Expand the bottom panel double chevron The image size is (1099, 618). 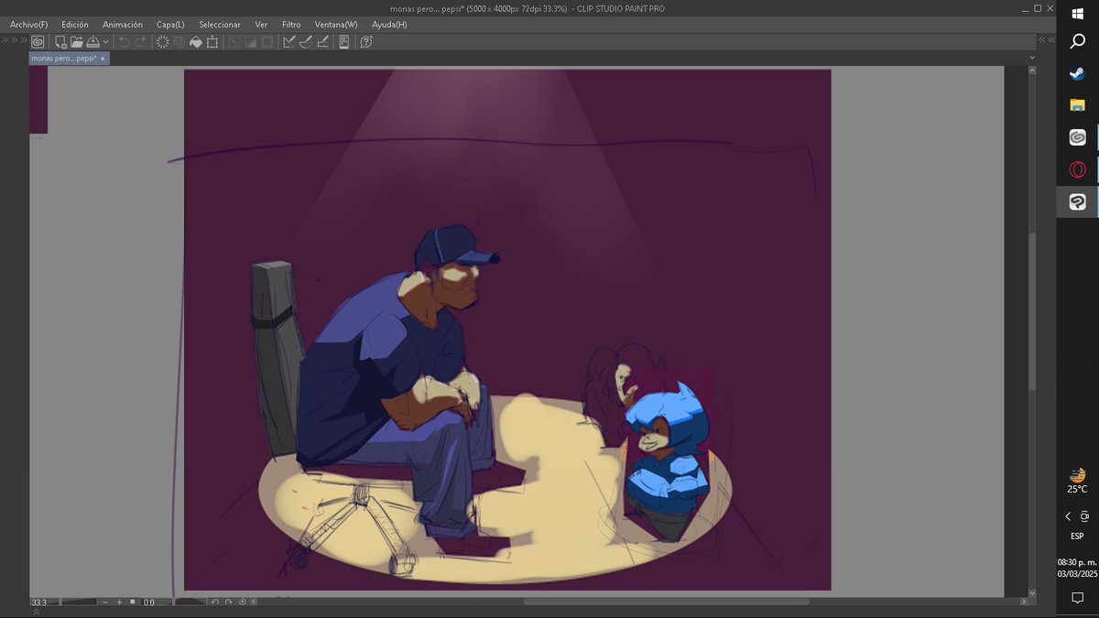point(37,613)
